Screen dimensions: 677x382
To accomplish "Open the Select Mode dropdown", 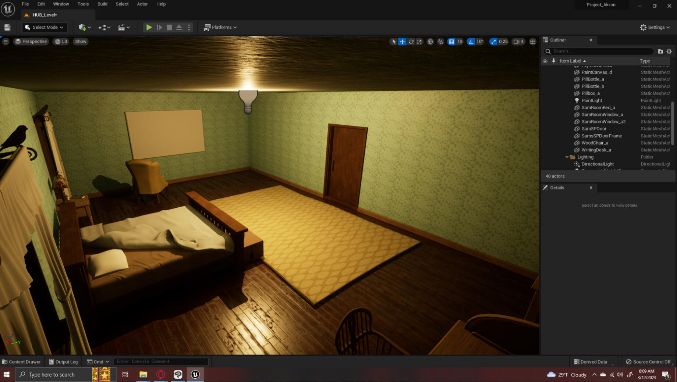I will [x=44, y=27].
